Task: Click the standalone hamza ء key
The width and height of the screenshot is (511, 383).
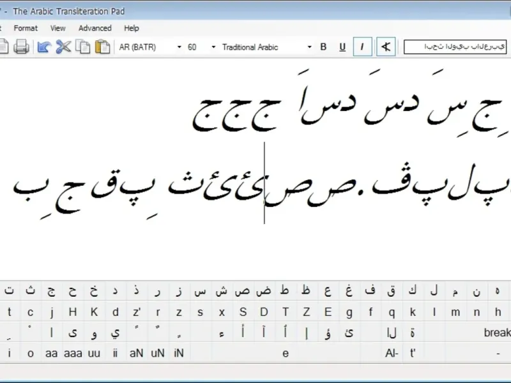Action: (222, 333)
